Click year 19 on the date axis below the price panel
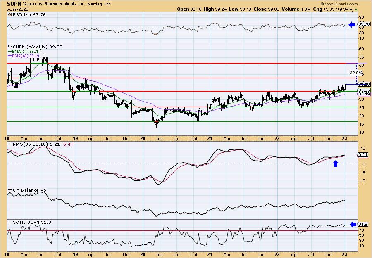This screenshot has height=258, width=372. coord(76,139)
